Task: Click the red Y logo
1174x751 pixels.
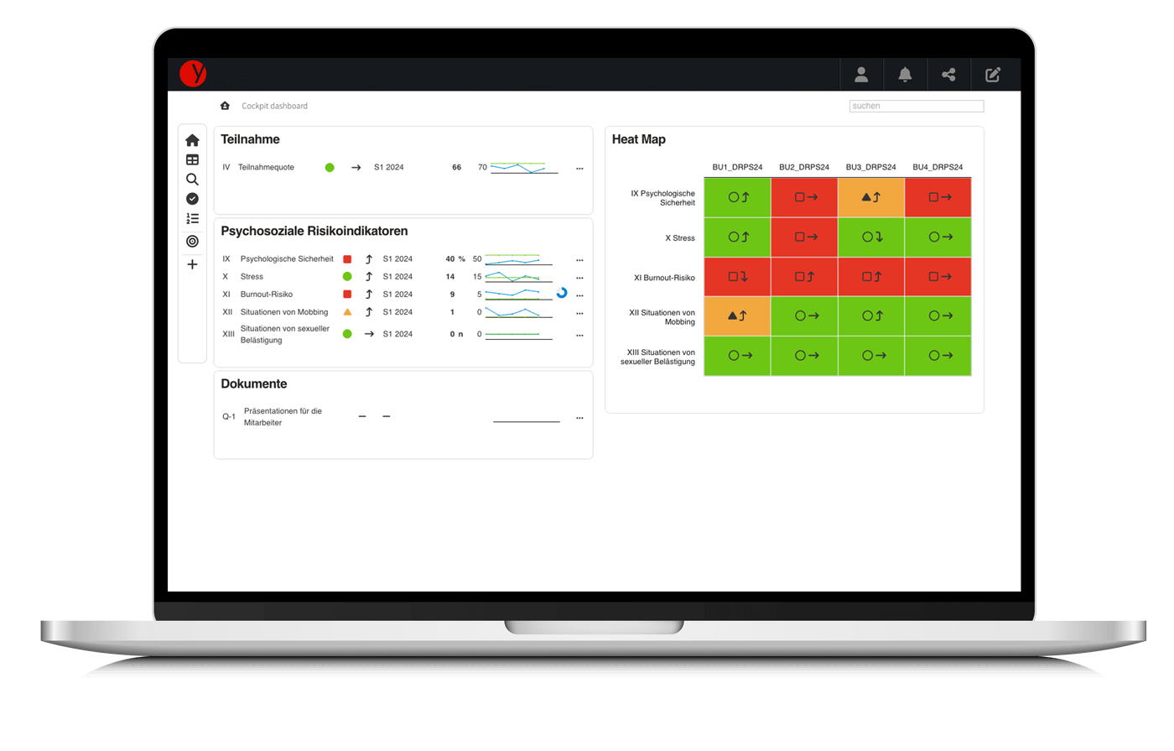Action: click(193, 74)
